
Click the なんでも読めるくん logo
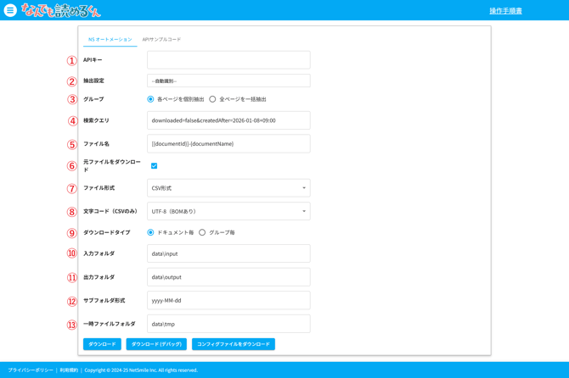(x=60, y=10)
